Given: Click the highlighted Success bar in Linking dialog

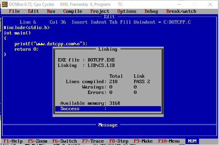Looking at the screenshot, I should (x=108, y=108).
